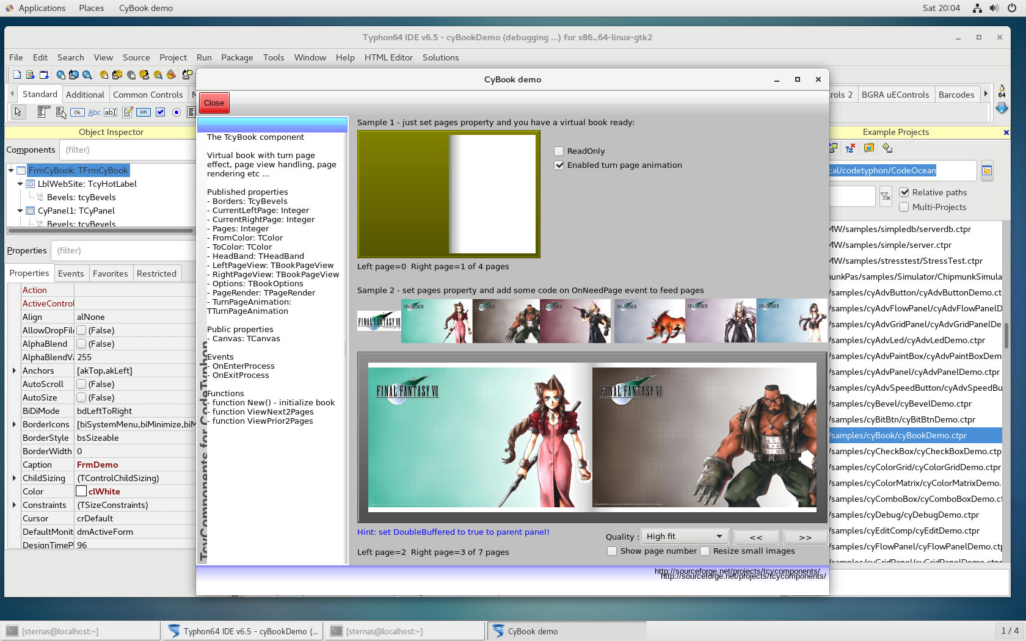This screenshot has height=641, width=1026.
Task: Click the orange folder icon in Example Projects toolbar
Action: click(868, 148)
